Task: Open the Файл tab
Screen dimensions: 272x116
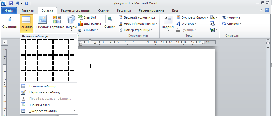Action: [x=9, y=10]
